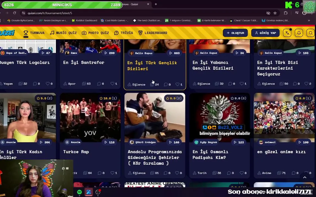The height and width of the screenshot is (197, 316).
Task: Click the Anadolu Programınızda quiz thumbnail
Action: [x=155, y=117]
